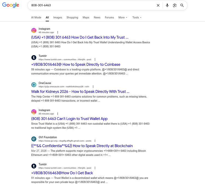Click the Google logo
The width and height of the screenshot is (205, 185).
click(11, 5)
